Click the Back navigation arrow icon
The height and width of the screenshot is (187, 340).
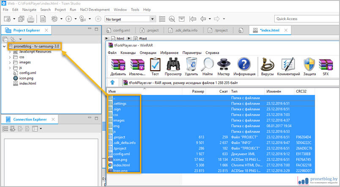203,19
